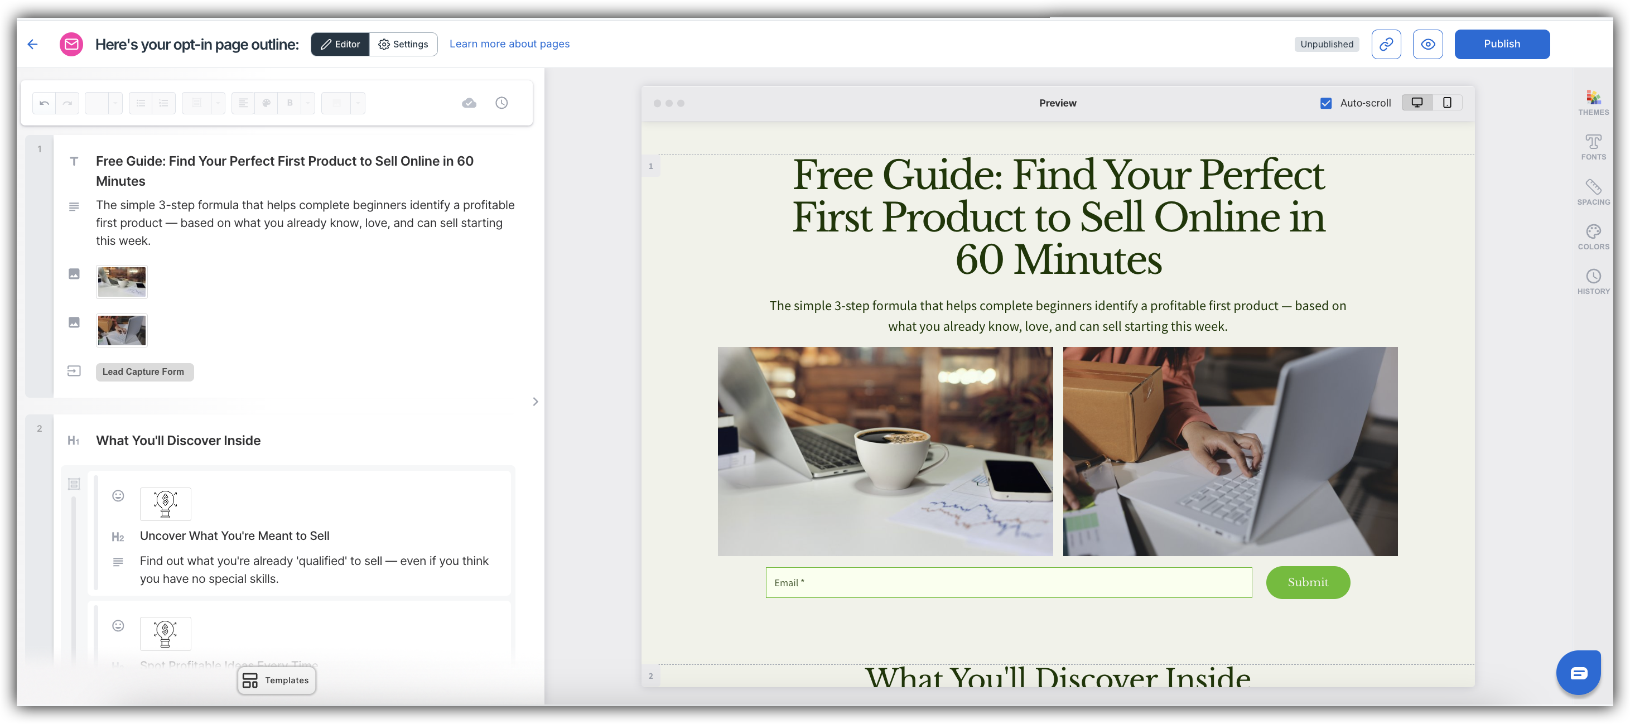Click the Publish button
This screenshot has height=724, width=1630.
click(1501, 44)
